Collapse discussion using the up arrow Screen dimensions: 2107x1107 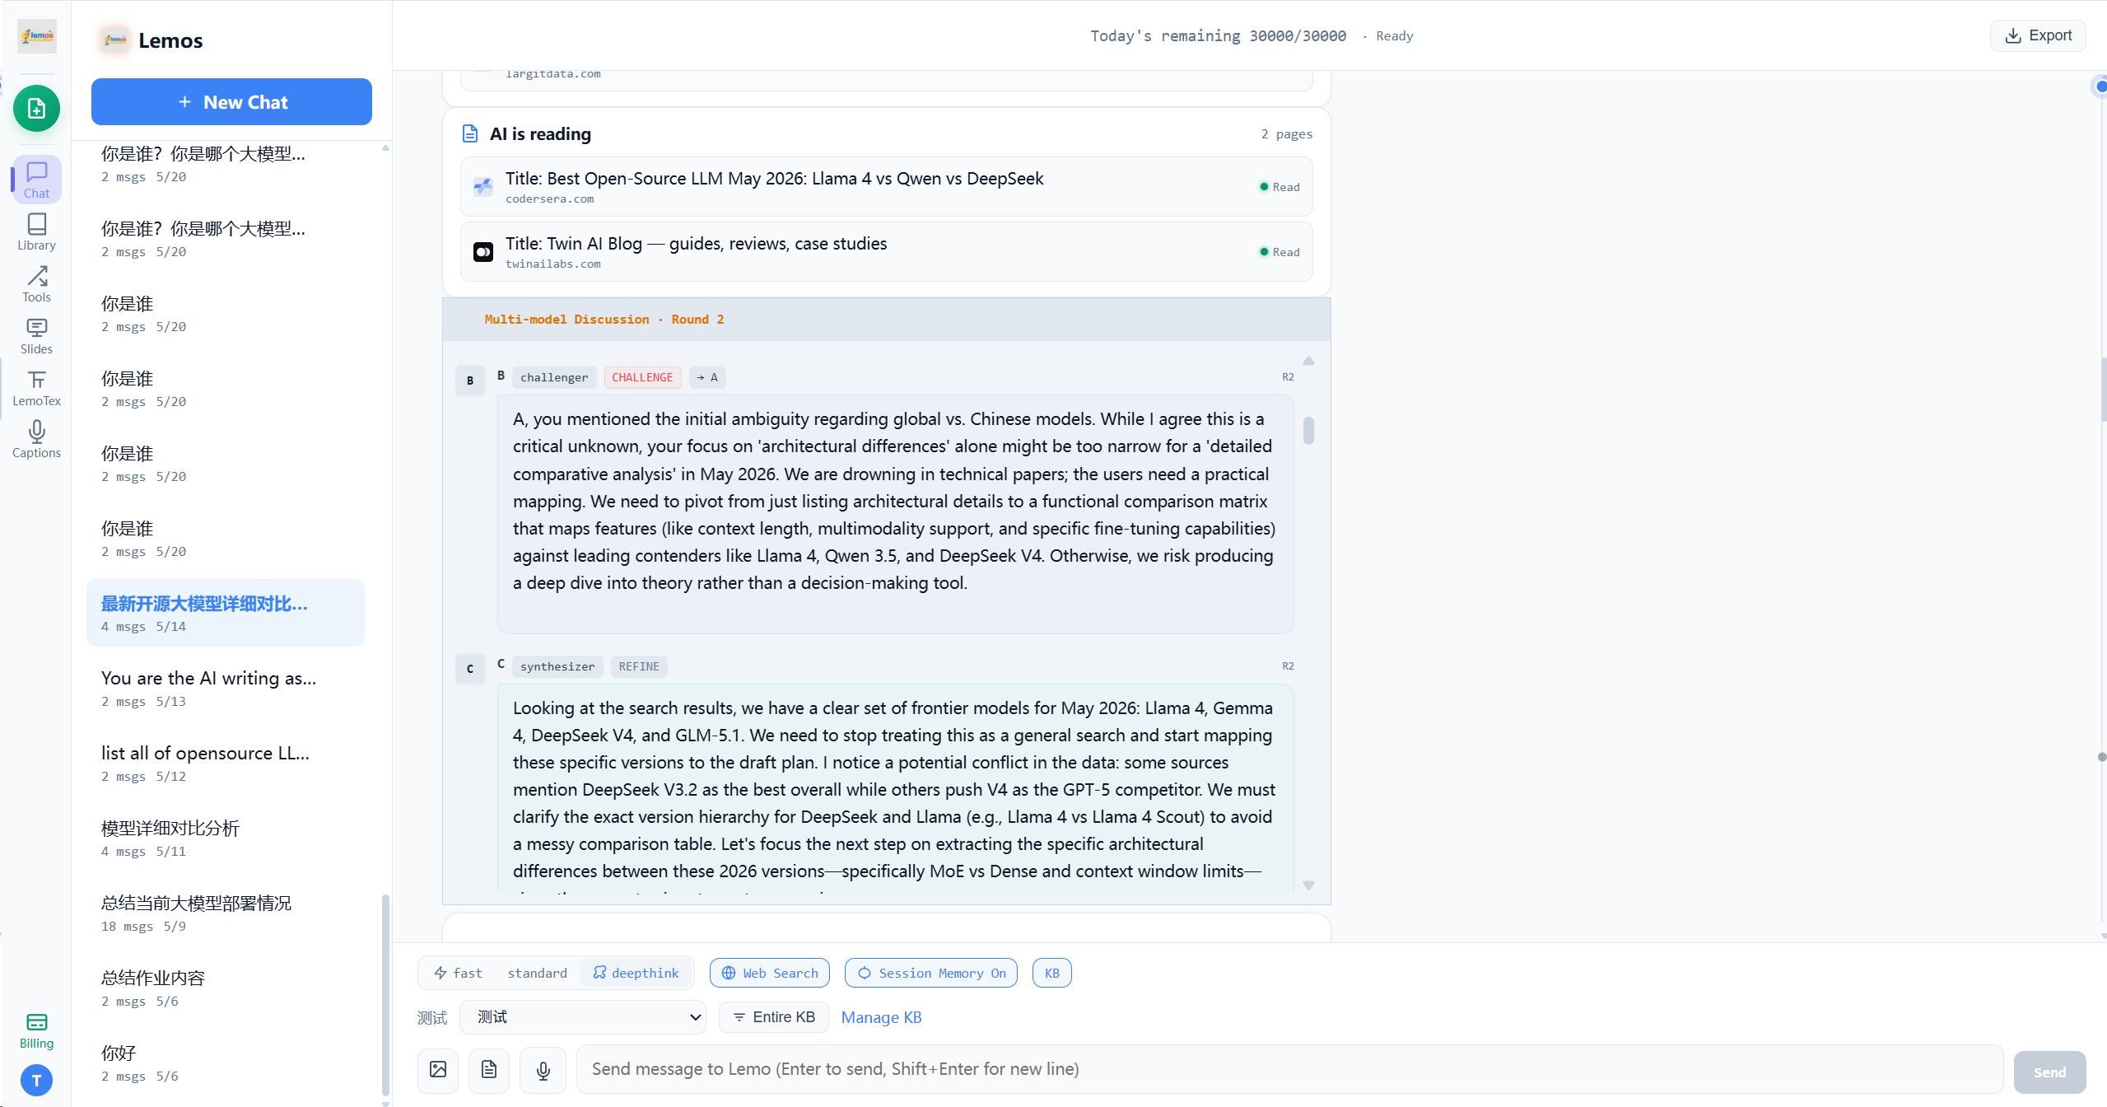1308,362
